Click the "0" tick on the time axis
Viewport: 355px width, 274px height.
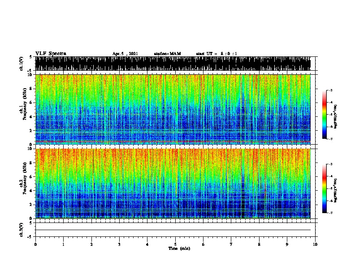[35, 244]
